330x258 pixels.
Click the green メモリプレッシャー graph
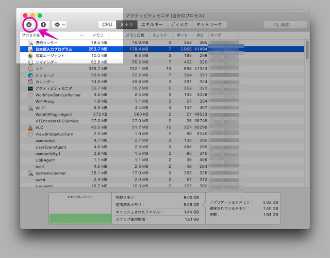(x=80, y=218)
